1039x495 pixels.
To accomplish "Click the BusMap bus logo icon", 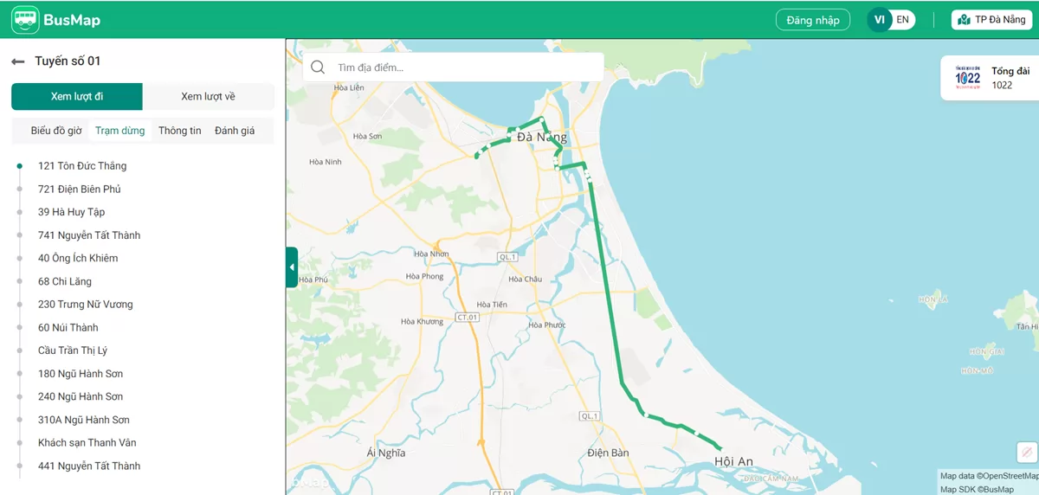I will tap(25, 19).
